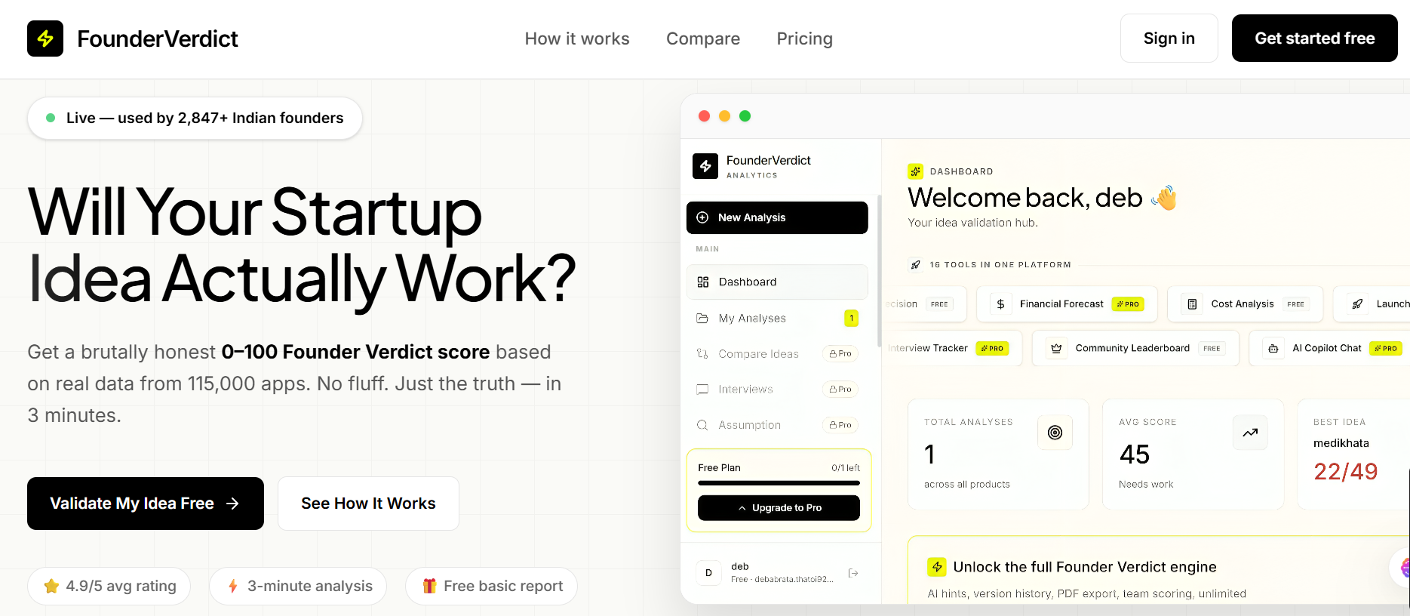Image resolution: width=1410 pixels, height=616 pixels.
Task: Open the New Analysis sidebar button
Action: tap(776, 217)
